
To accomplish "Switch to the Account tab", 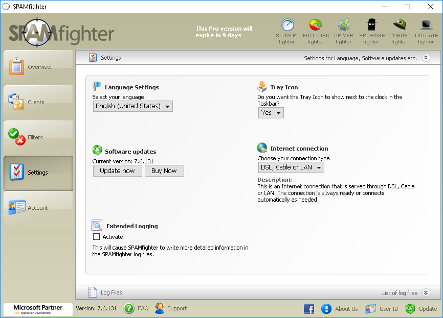I will click(38, 208).
